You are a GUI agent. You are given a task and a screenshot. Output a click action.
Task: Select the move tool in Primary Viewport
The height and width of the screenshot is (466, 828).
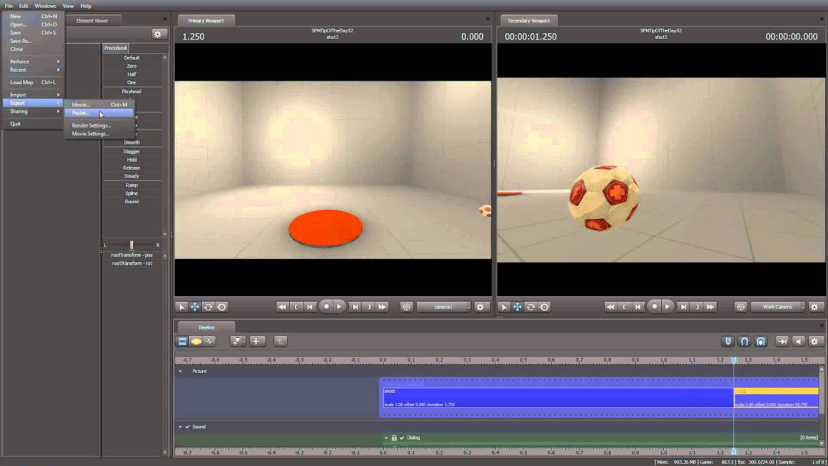pyautogui.click(x=195, y=307)
